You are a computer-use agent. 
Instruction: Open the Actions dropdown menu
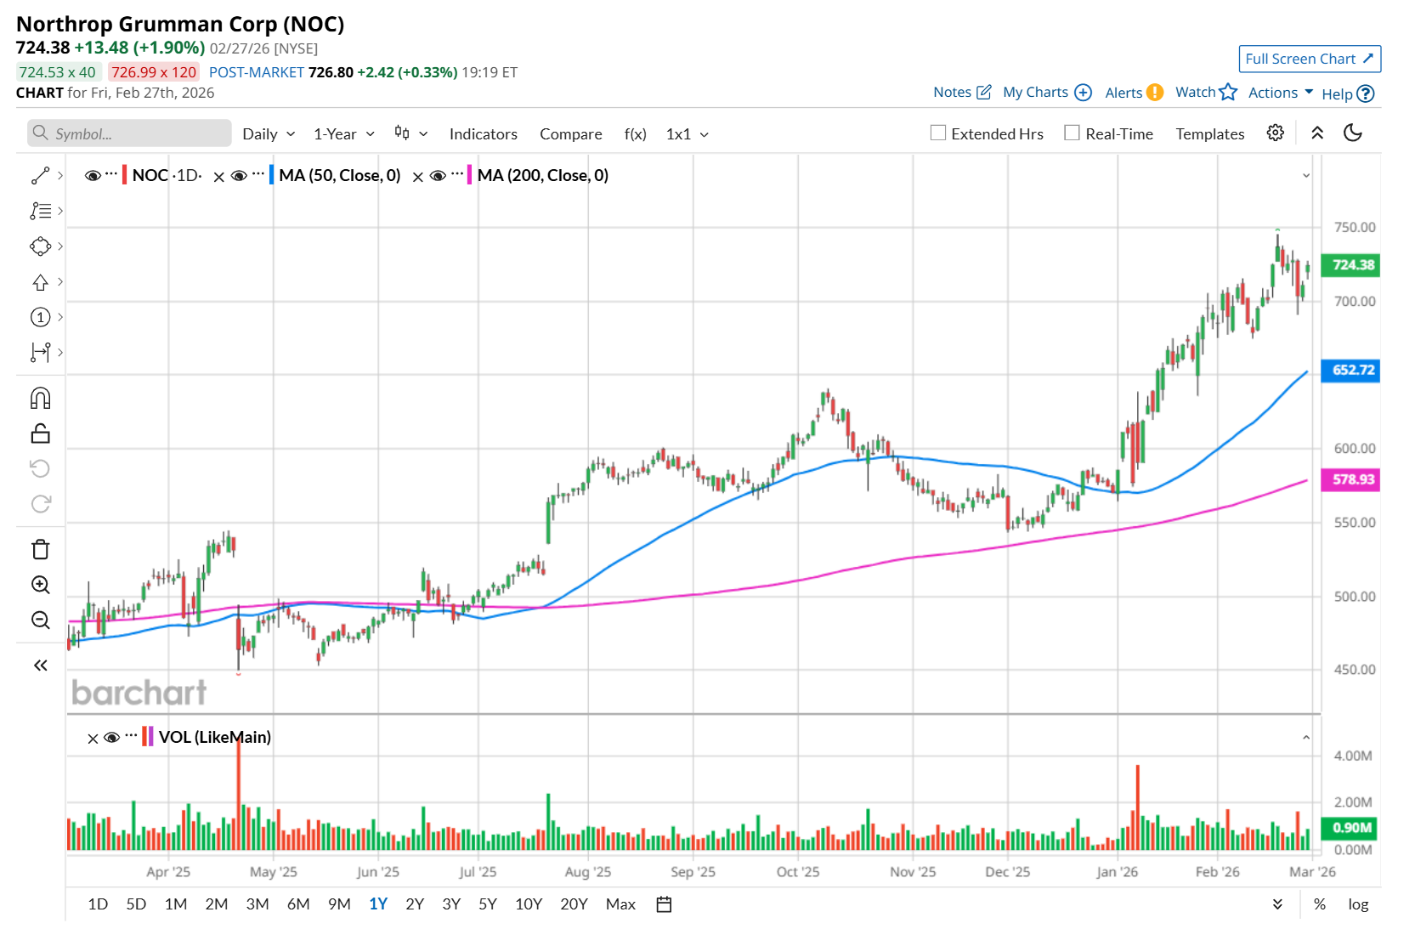[x=1280, y=93]
